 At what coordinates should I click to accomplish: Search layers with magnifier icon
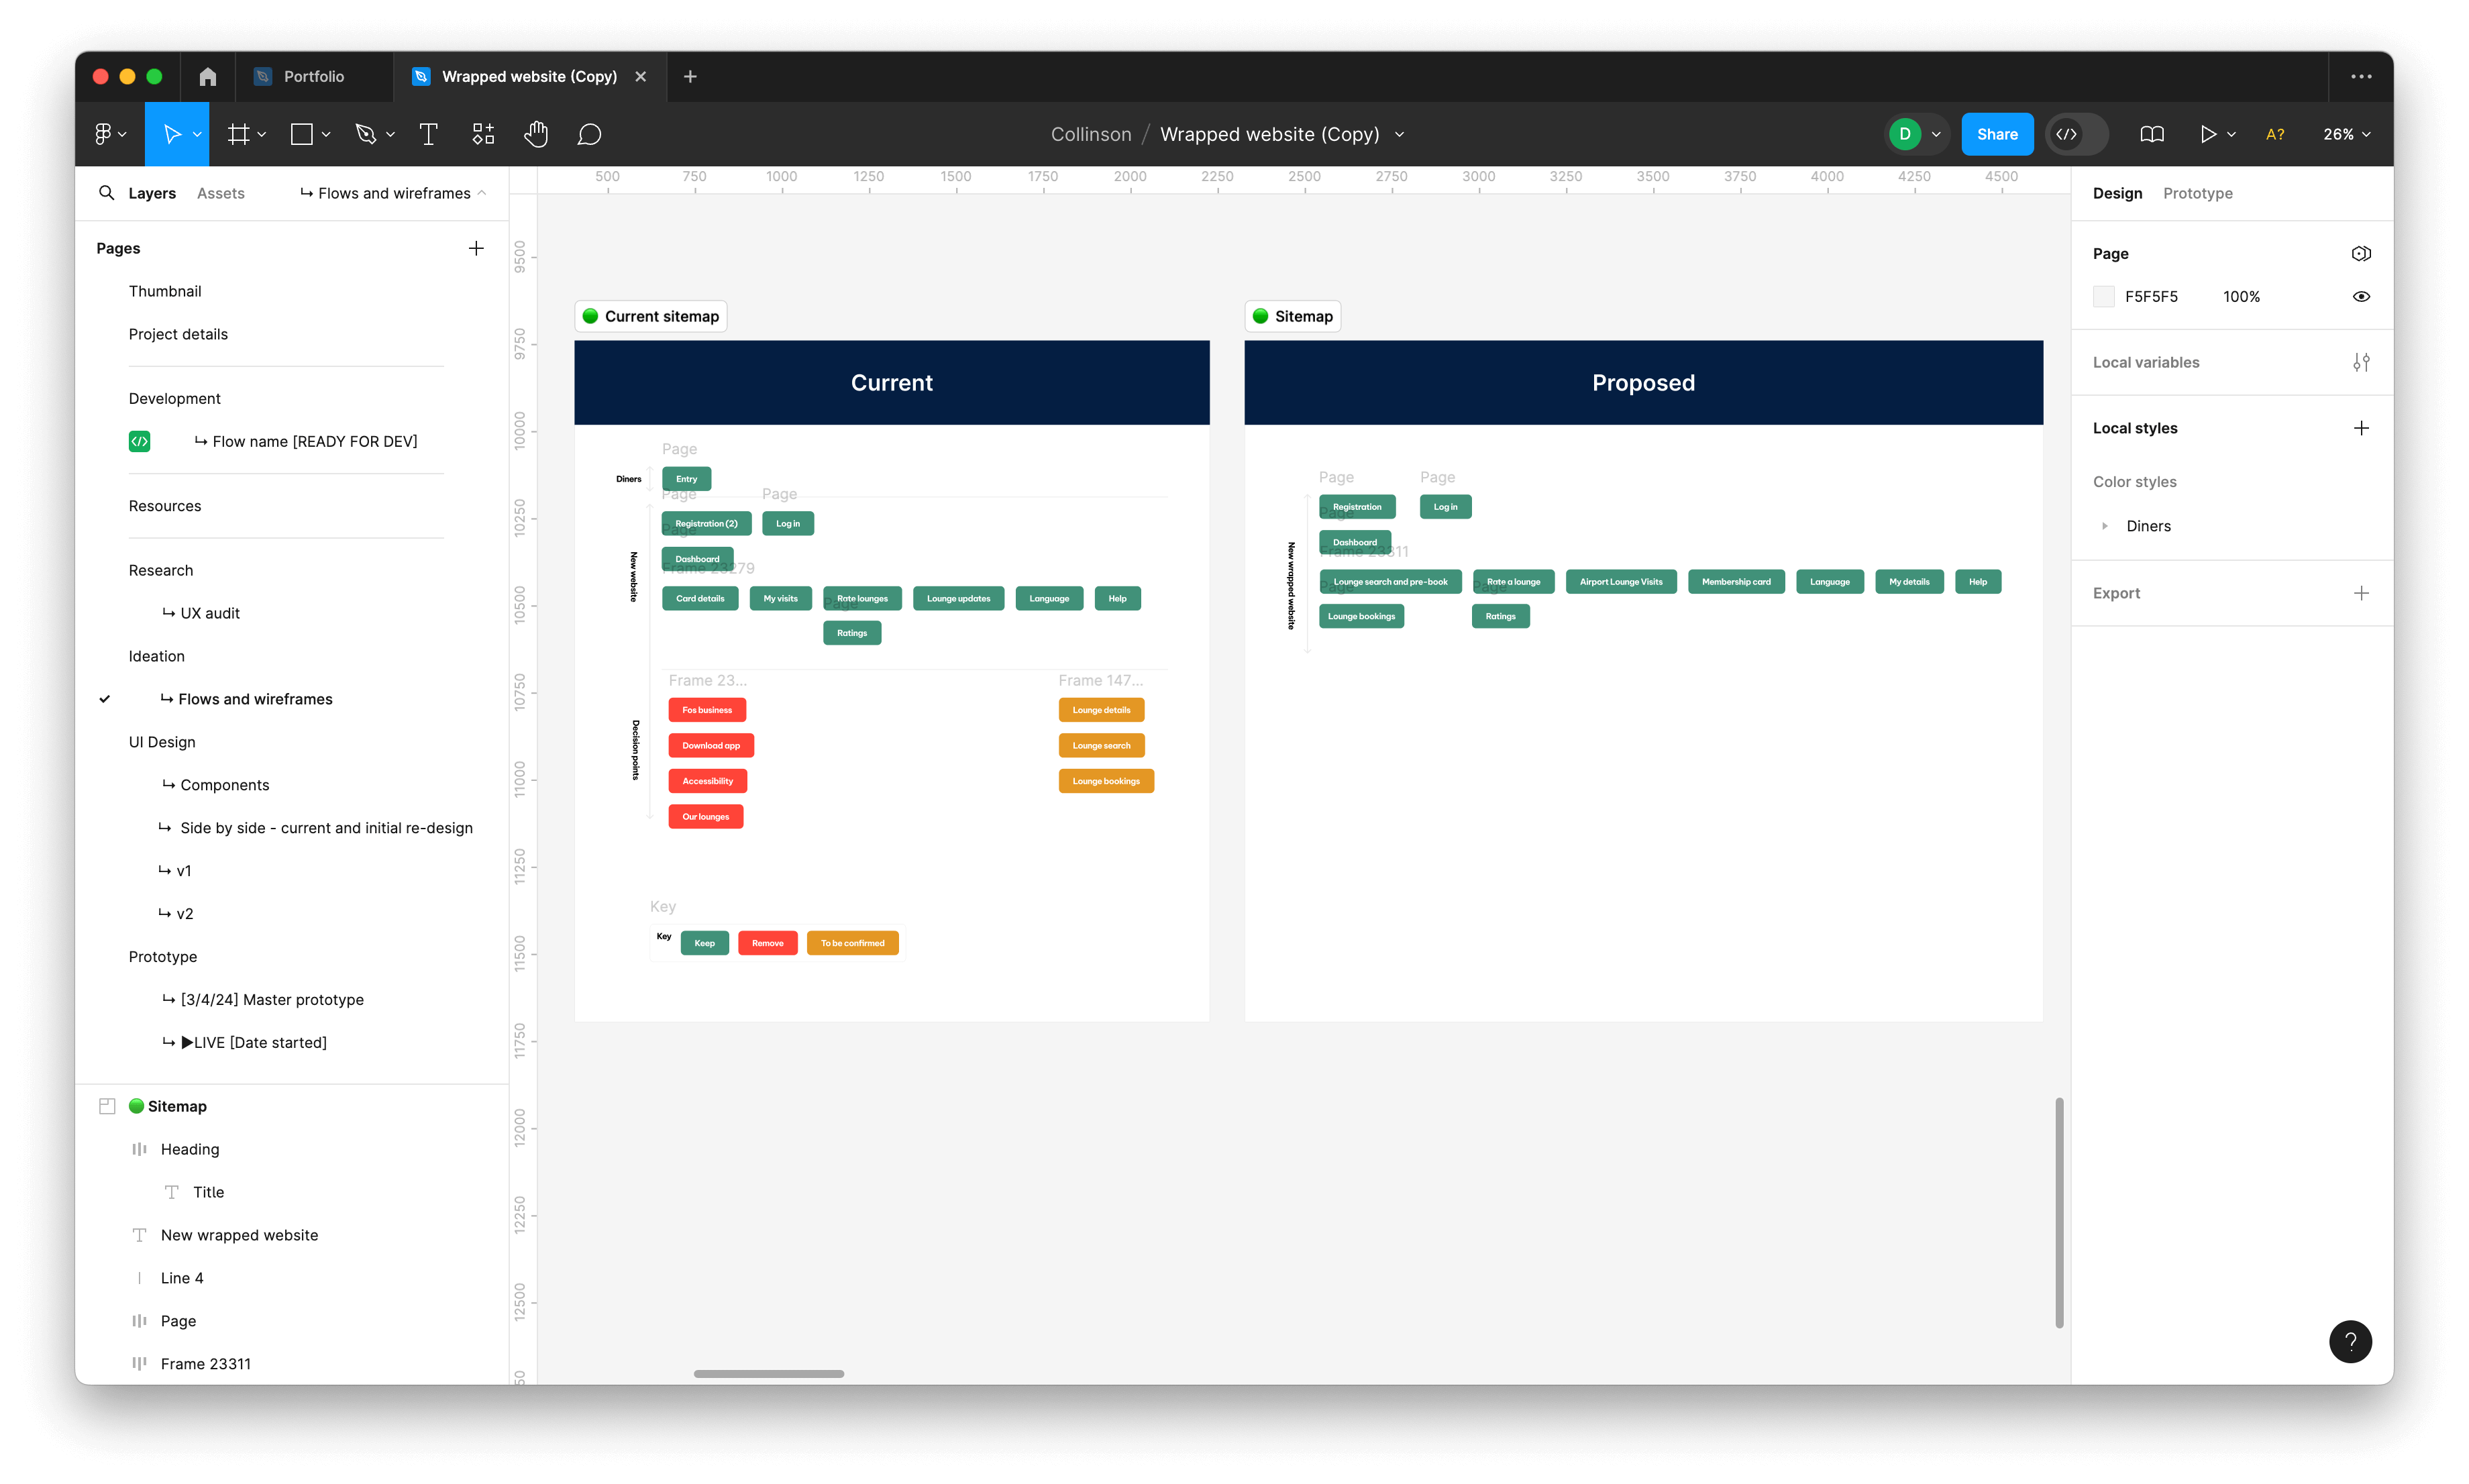(106, 193)
